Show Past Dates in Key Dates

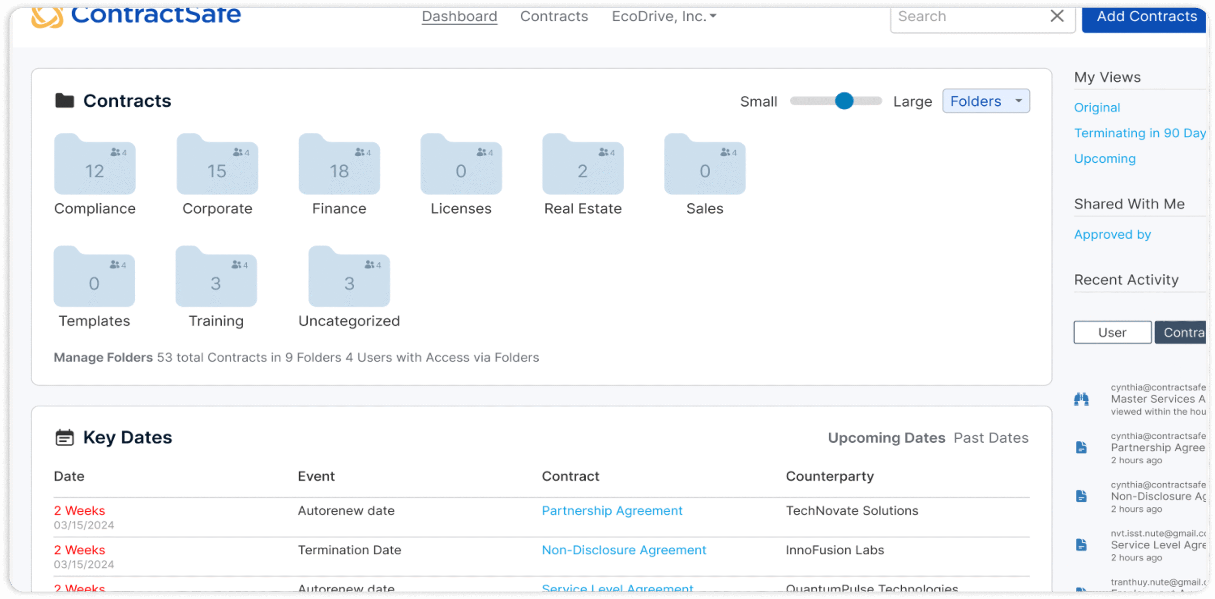pos(991,438)
